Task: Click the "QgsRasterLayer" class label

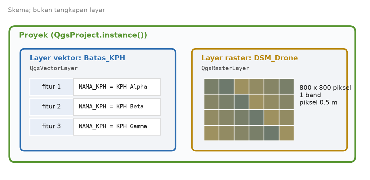Action: pyautogui.click(x=225, y=68)
